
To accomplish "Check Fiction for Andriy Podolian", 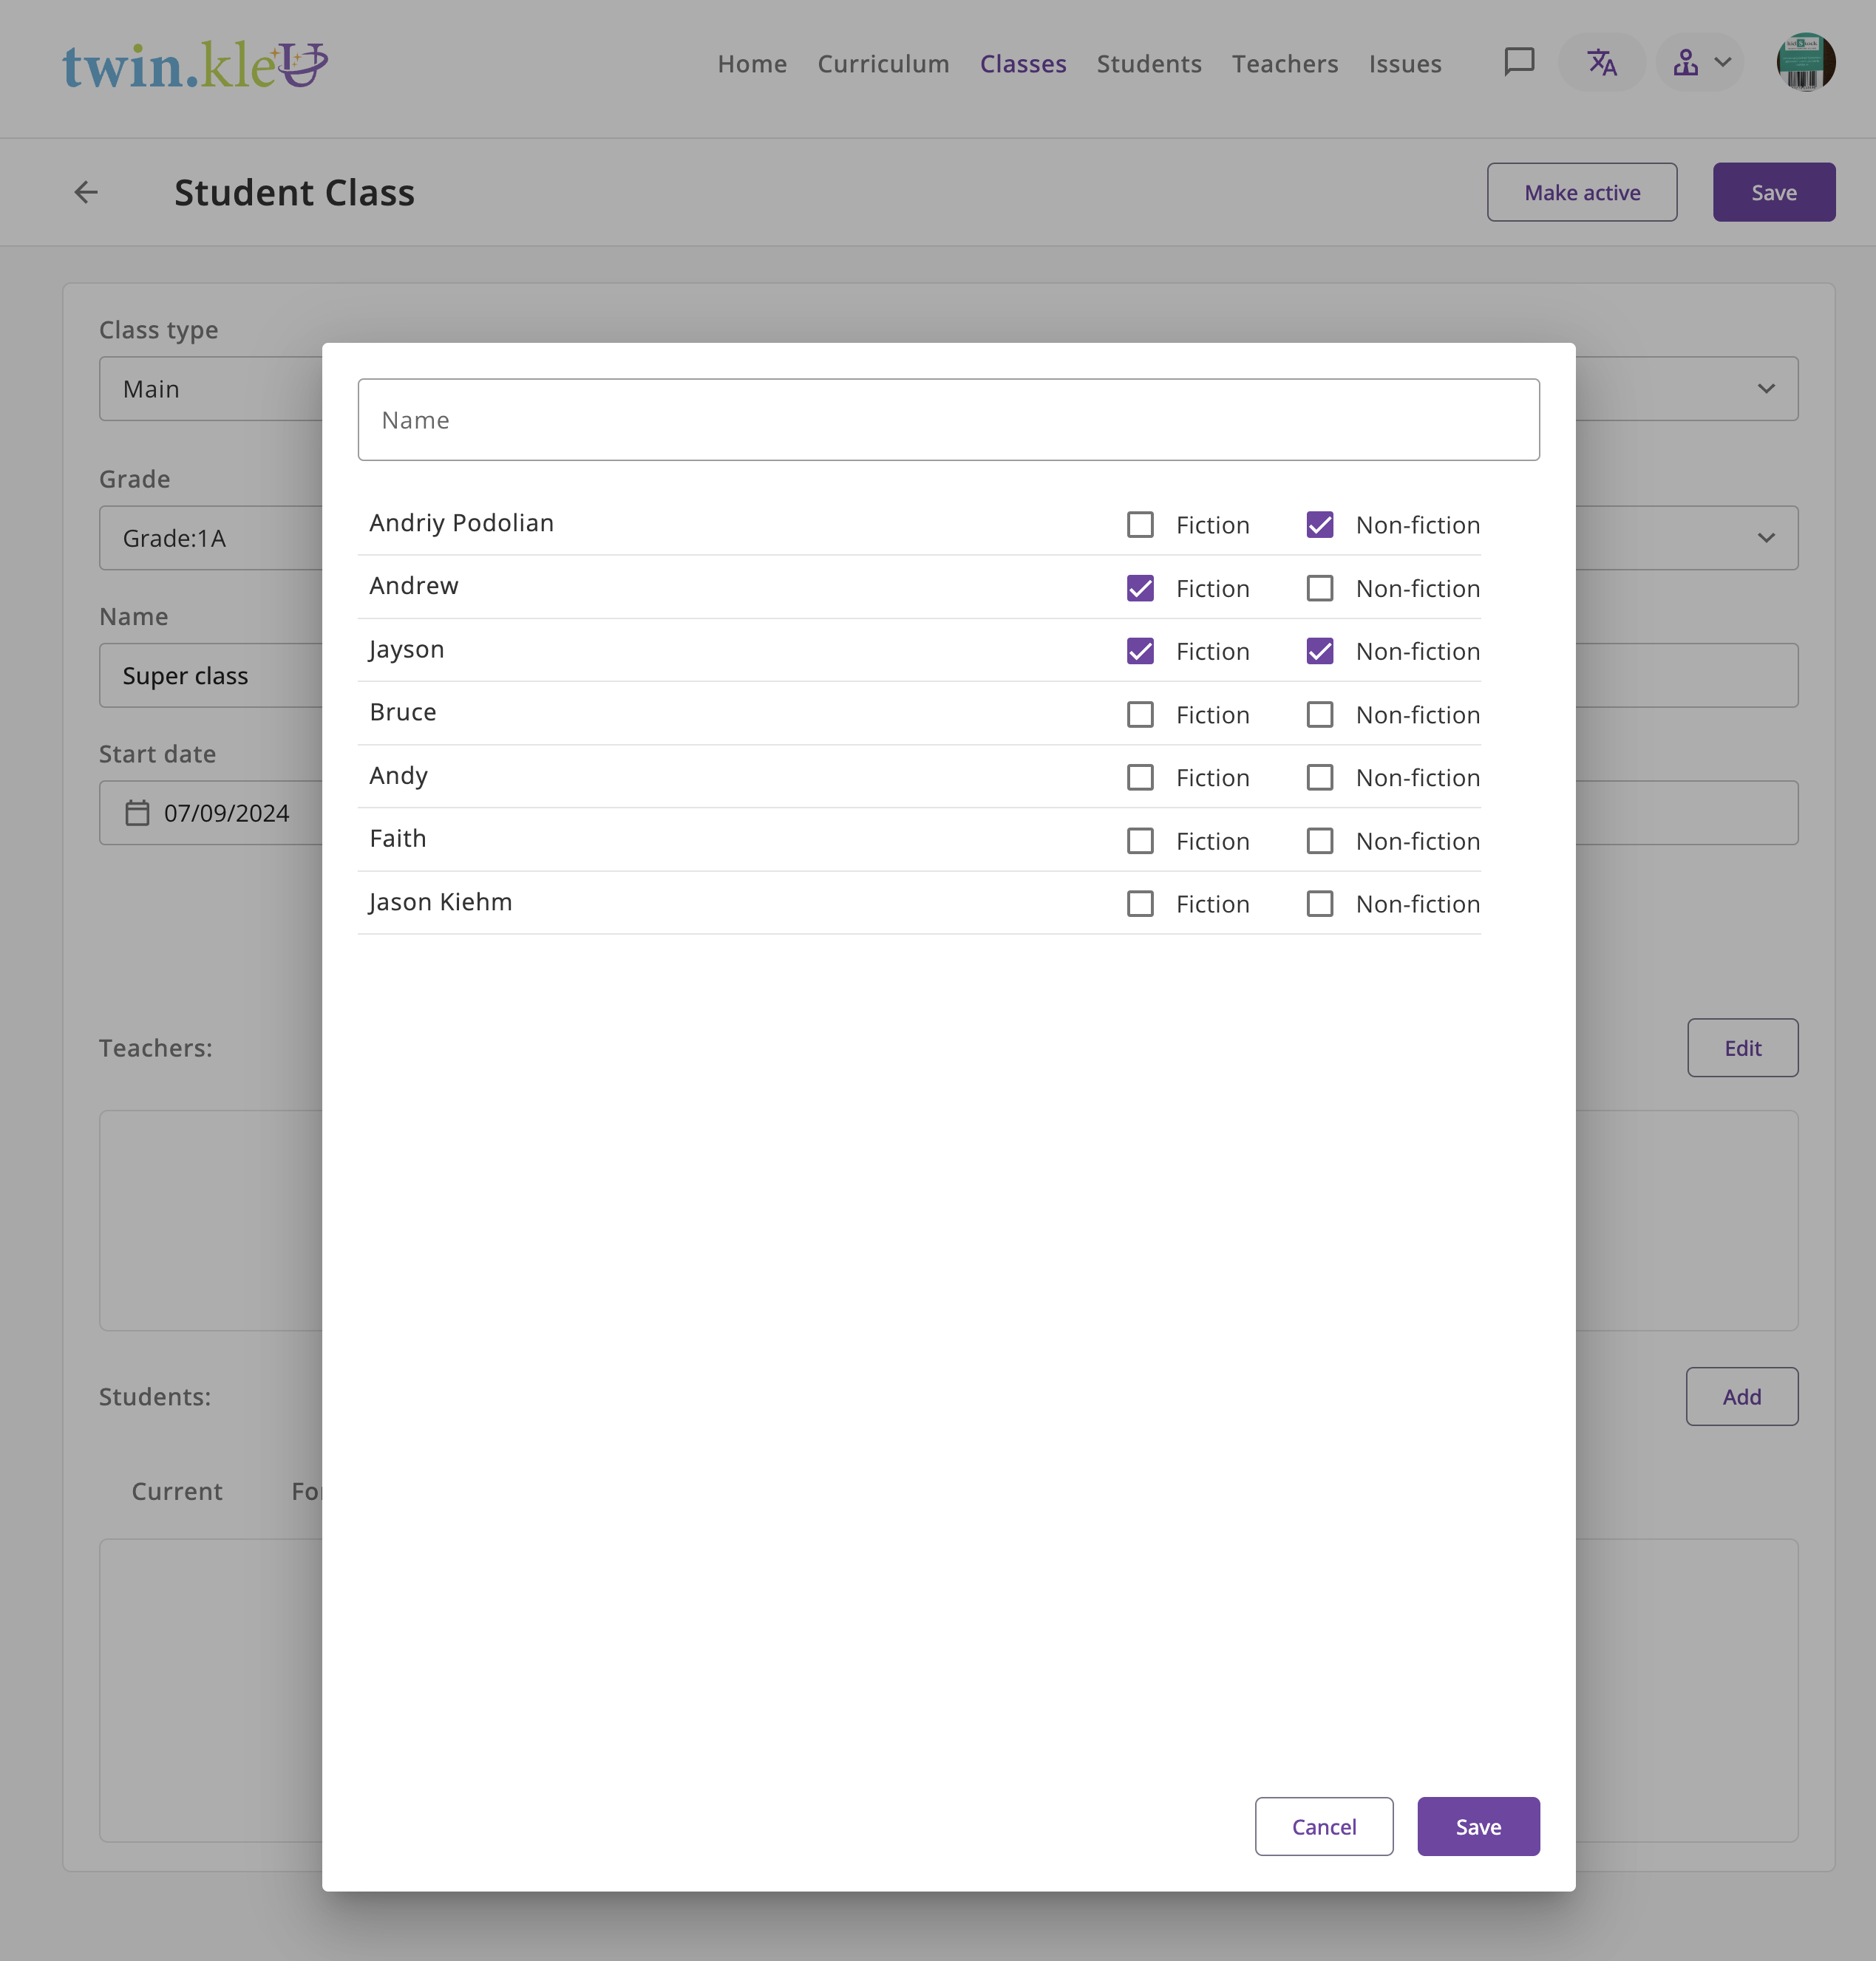I will 1140,525.
